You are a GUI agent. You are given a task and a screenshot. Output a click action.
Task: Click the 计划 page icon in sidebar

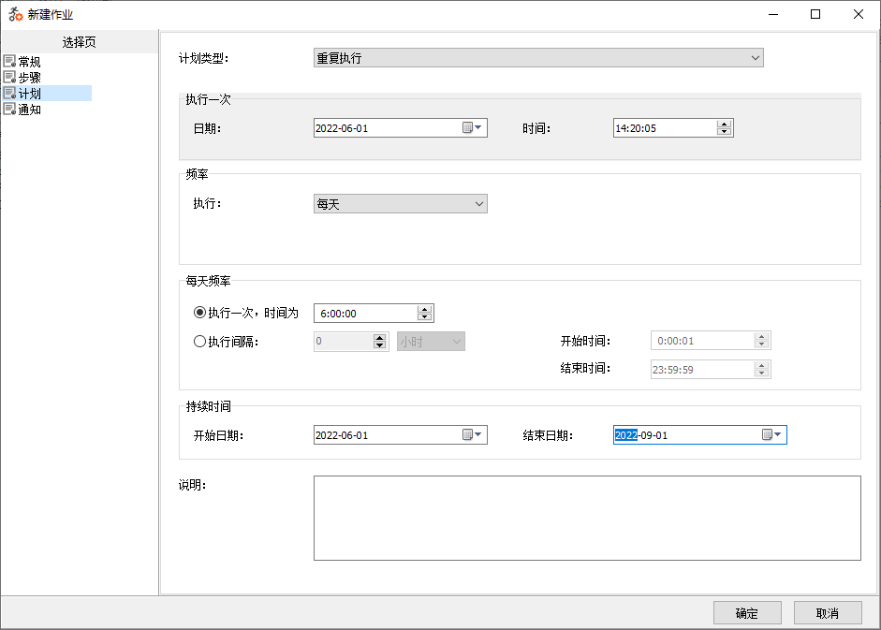pos(9,93)
